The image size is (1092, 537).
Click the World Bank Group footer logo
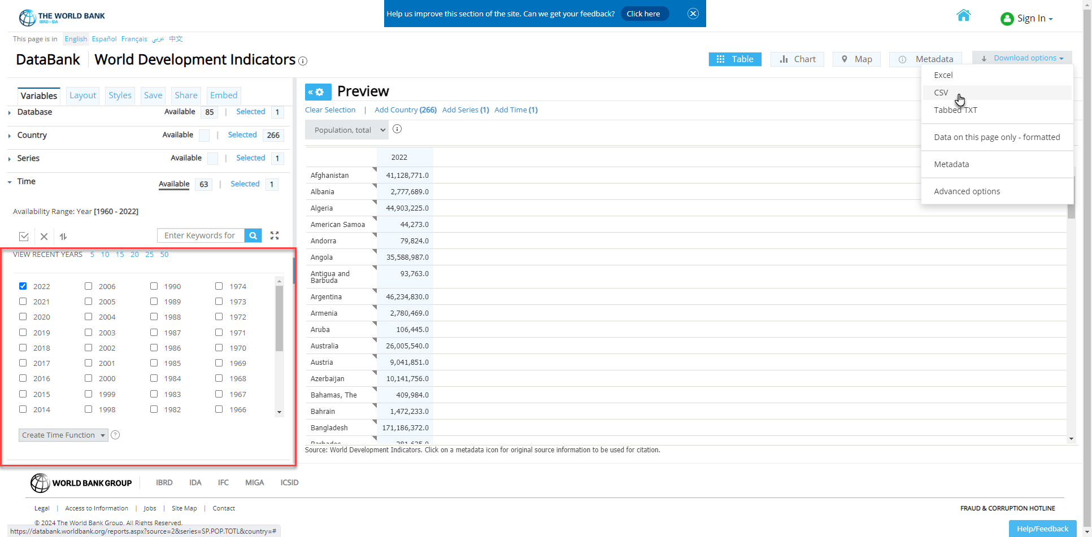pyautogui.click(x=81, y=483)
